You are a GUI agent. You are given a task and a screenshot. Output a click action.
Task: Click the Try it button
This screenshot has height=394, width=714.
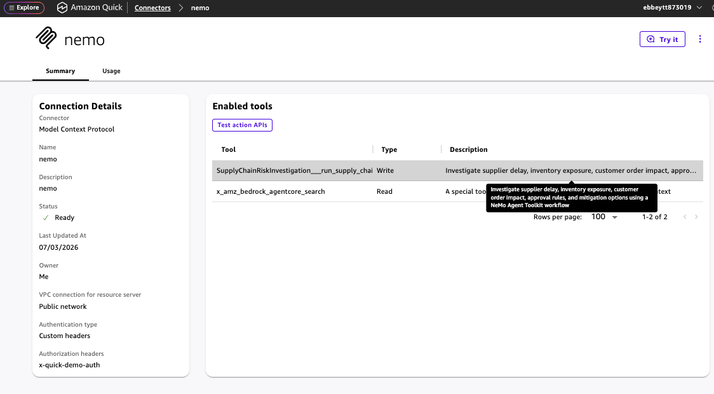tap(662, 39)
